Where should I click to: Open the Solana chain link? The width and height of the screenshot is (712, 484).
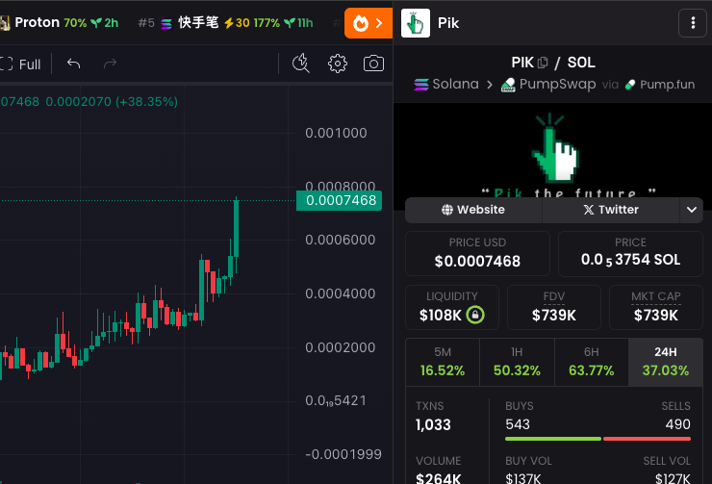coord(446,84)
